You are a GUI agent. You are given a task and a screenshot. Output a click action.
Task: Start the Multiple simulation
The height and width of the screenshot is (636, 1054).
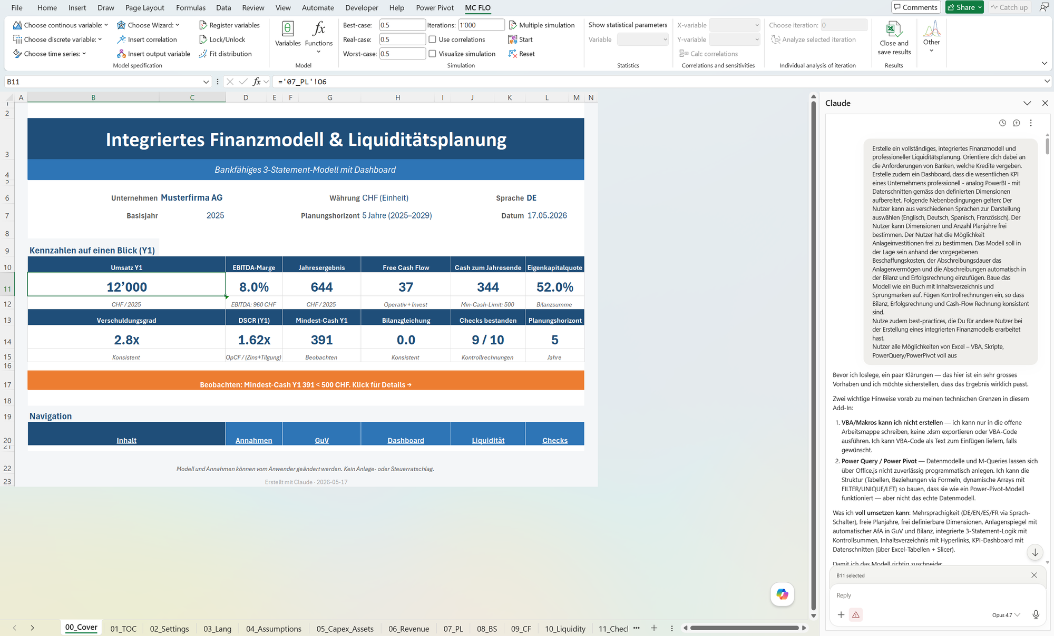(x=541, y=25)
